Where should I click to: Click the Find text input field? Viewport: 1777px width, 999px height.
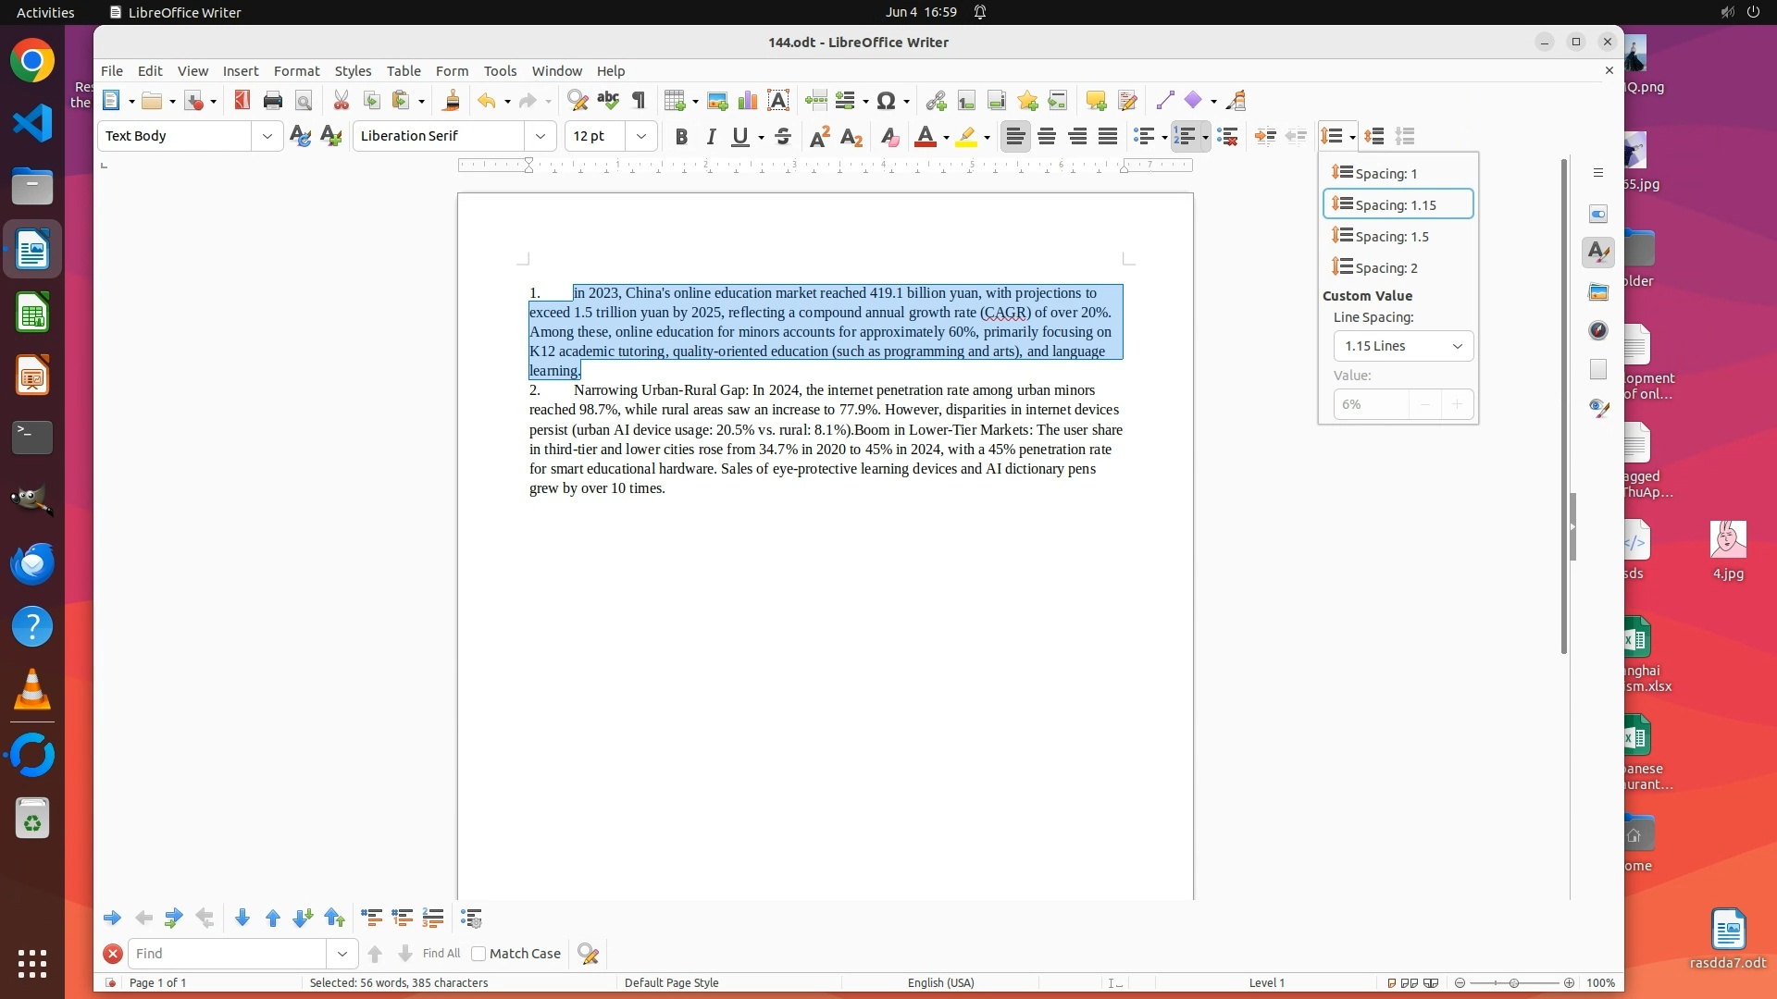(228, 954)
